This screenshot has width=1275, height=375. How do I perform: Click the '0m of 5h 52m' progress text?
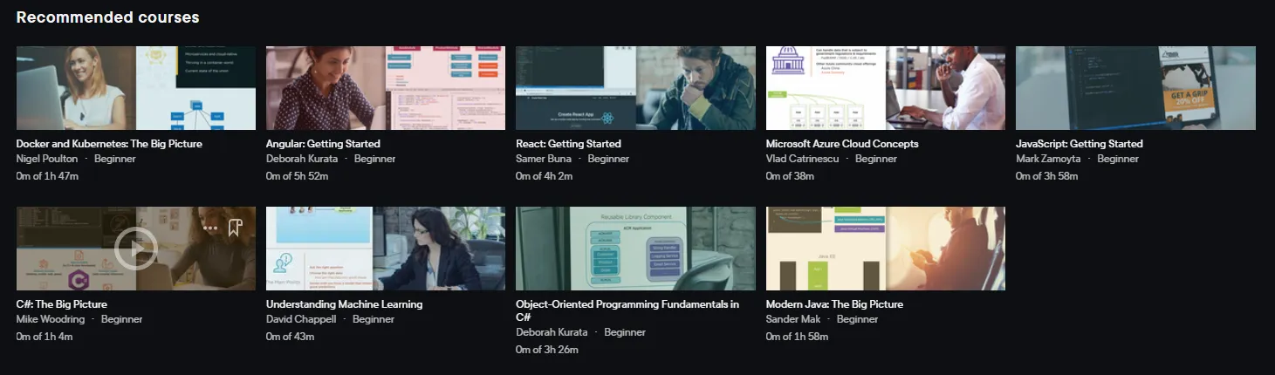pos(298,176)
